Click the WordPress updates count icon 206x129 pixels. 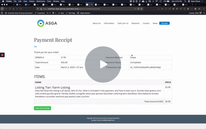tap(49, 13)
